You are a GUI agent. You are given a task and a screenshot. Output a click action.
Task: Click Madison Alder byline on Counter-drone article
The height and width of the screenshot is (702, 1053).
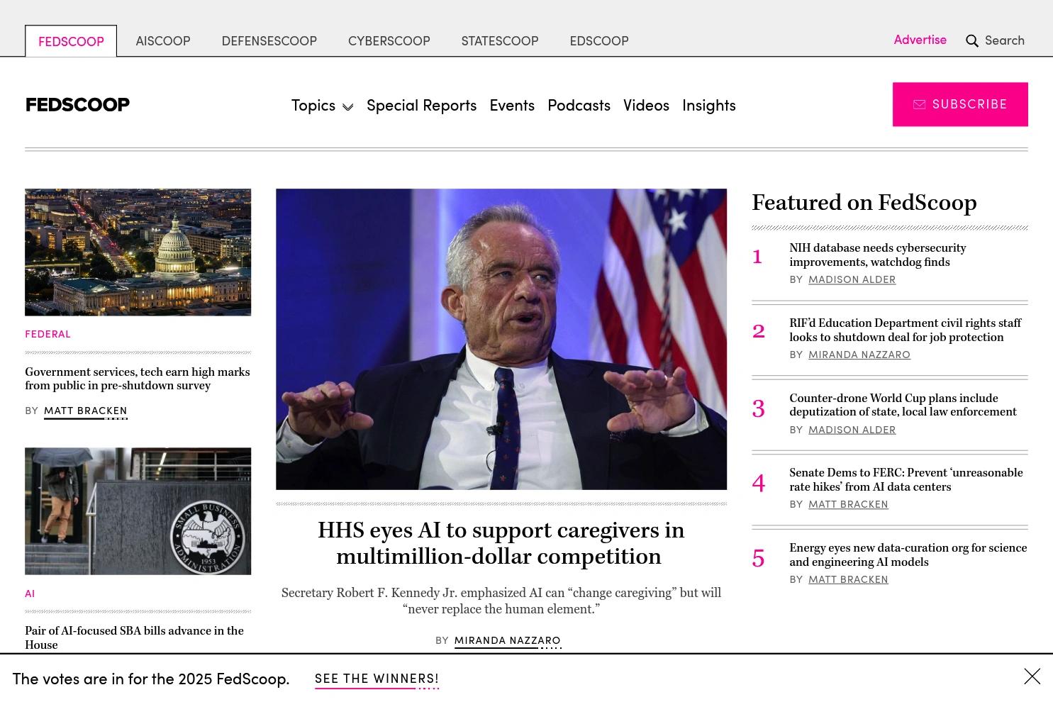[x=852, y=430]
